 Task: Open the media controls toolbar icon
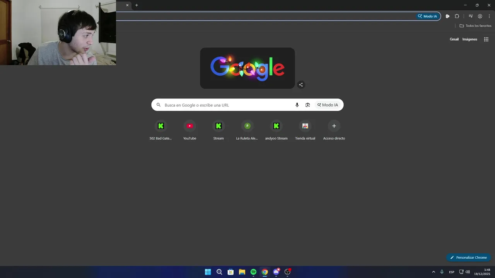coord(471,16)
